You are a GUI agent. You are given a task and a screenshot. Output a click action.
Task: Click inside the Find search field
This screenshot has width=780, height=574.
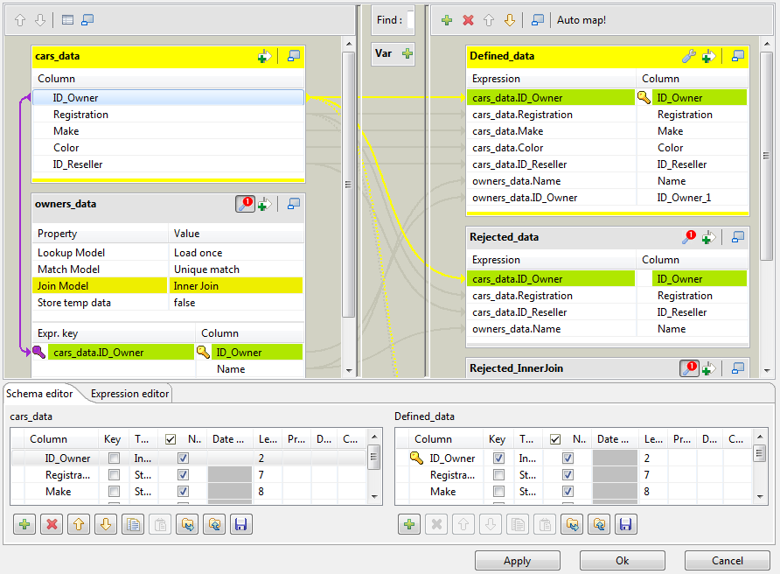[411, 19]
